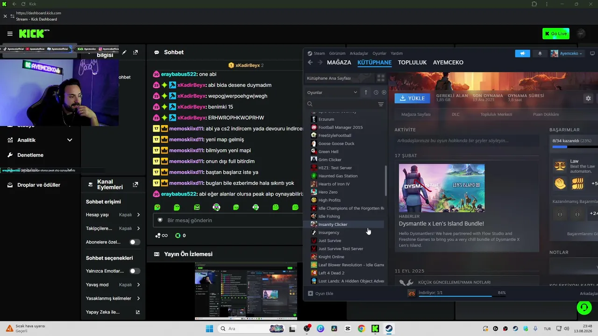This screenshot has width=598, height=336.
Task: Open the Görünüm menu
Action: tap(337, 53)
